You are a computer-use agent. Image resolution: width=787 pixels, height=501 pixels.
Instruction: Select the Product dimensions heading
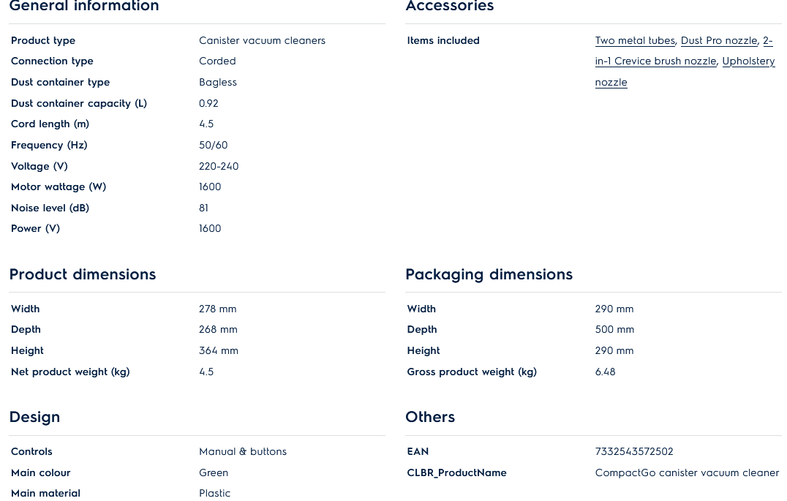83,274
